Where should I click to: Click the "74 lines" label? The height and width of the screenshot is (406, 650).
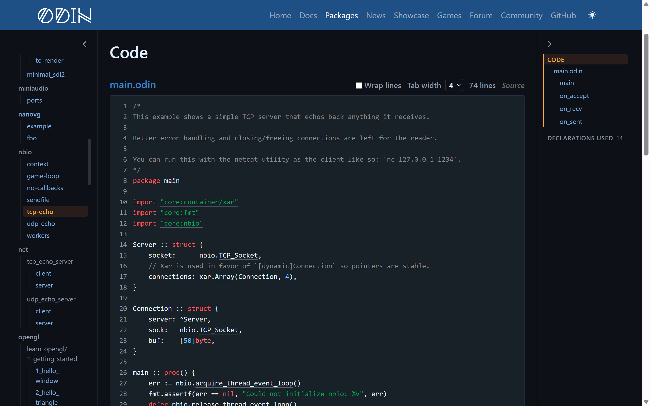482,86
